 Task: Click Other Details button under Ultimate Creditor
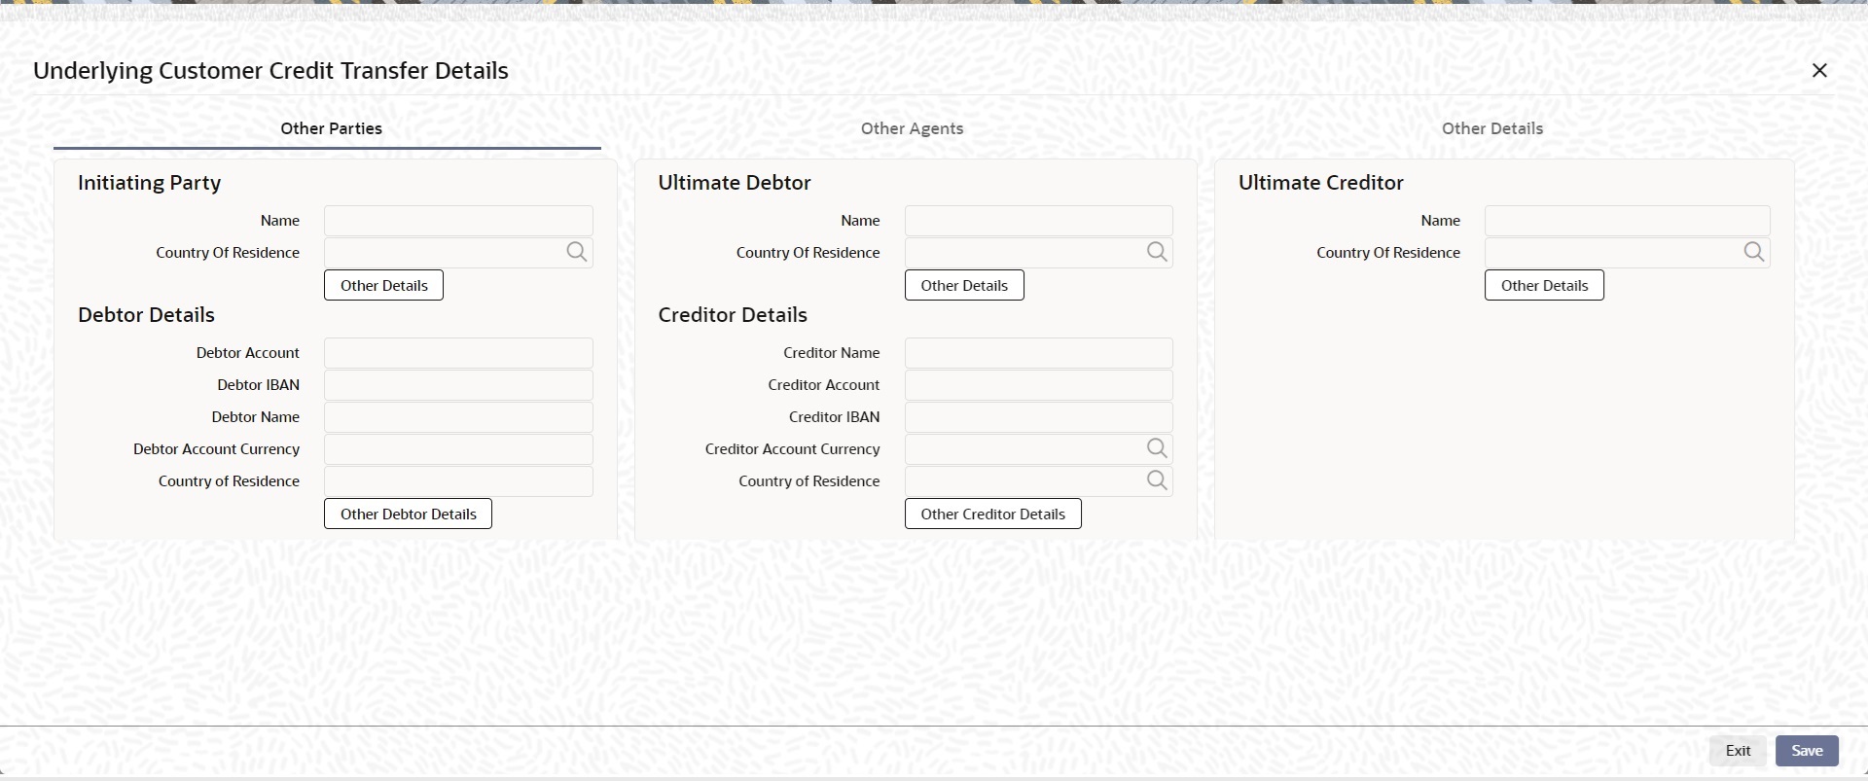point(1544,285)
